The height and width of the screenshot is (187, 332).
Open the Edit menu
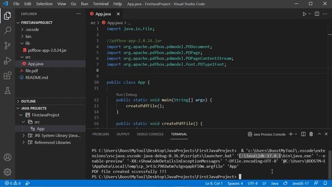pos(27,4)
